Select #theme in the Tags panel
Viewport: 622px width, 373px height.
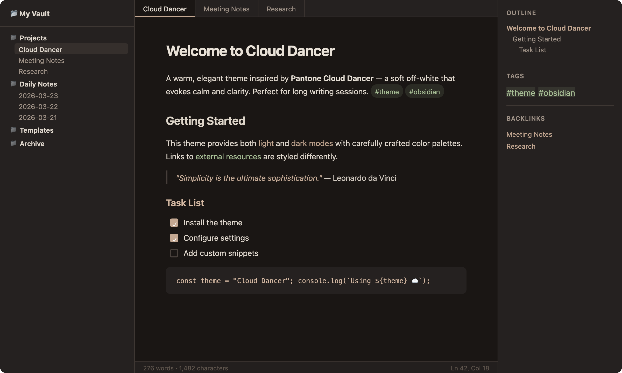[521, 93]
